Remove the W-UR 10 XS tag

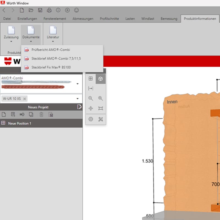tap(24, 99)
